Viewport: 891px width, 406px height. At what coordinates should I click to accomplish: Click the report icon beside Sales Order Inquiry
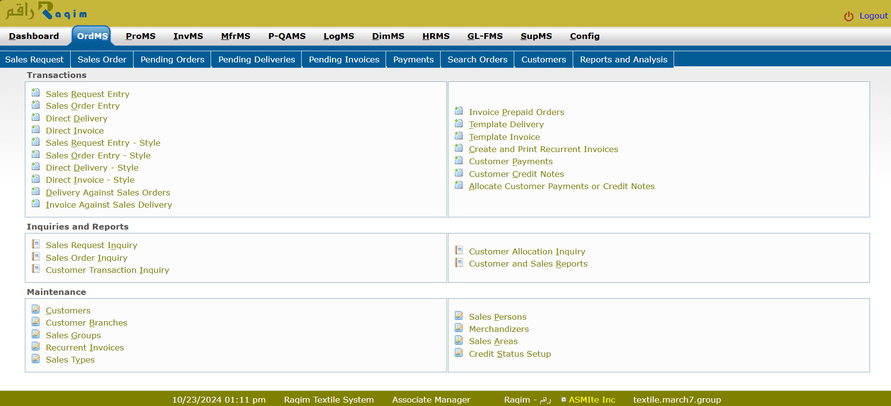pos(36,257)
